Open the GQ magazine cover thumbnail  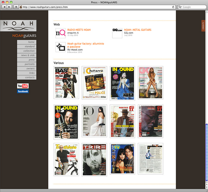pos(151,83)
